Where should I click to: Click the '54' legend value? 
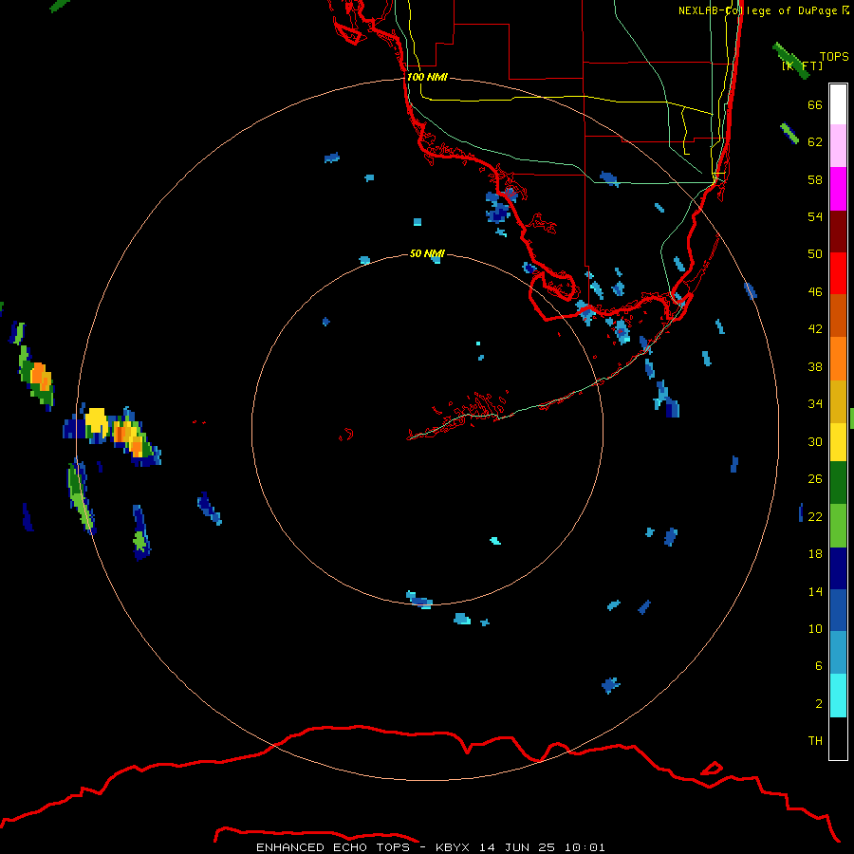point(815,216)
